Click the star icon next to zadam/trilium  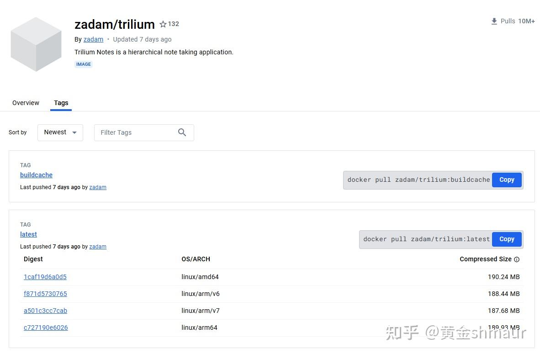163,24
